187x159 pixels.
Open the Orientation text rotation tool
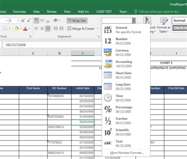click(56, 21)
